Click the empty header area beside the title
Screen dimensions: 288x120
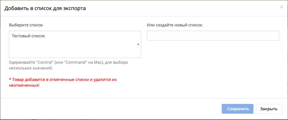173,8
